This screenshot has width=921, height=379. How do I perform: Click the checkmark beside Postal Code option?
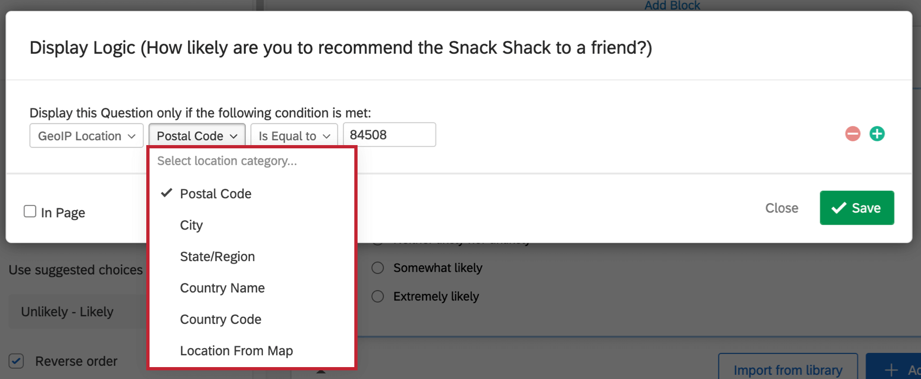pyautogui.click(x=166, y=193)
